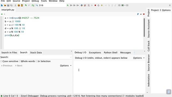172x97 pixels.
Task: Open the Debug menu
Action: [x=35, y=1]
